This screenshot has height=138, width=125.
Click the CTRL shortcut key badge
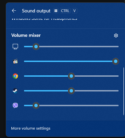[65, 11]
